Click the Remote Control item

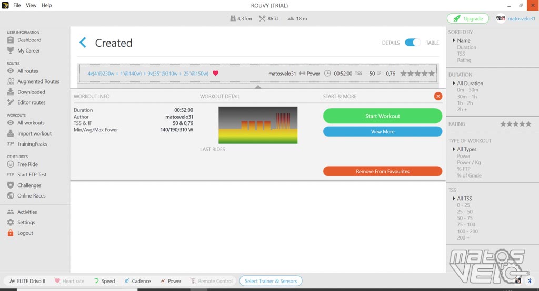point(212,281)
